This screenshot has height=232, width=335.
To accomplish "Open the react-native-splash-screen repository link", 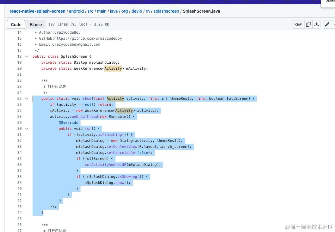I will click(x=37, y=11).
